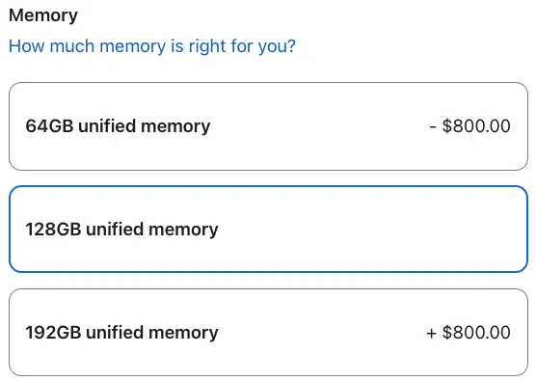Screen dimensions: 536x381
Task: Click the word 'memory' in the blue help link
Action: pyautogui.click(x=133, y=47)
